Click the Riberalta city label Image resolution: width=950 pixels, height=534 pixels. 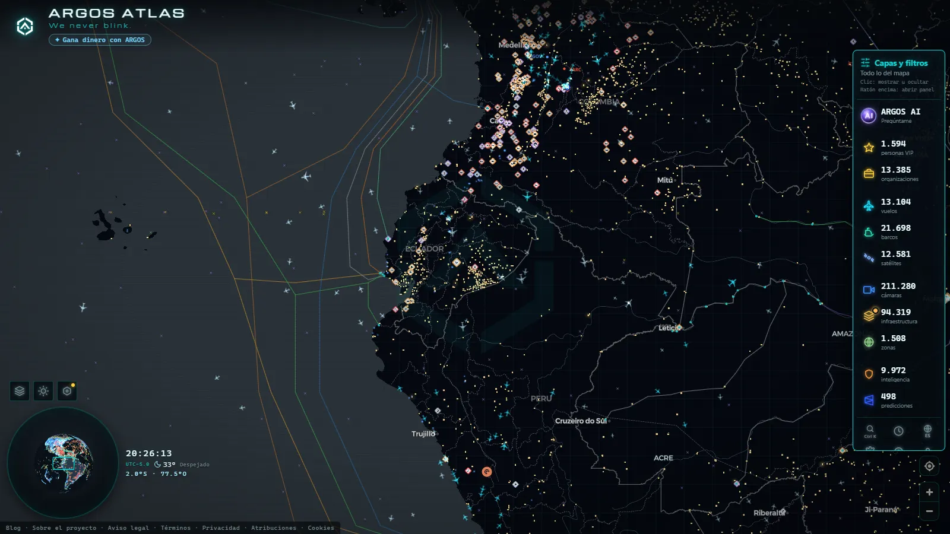(769, 513)
